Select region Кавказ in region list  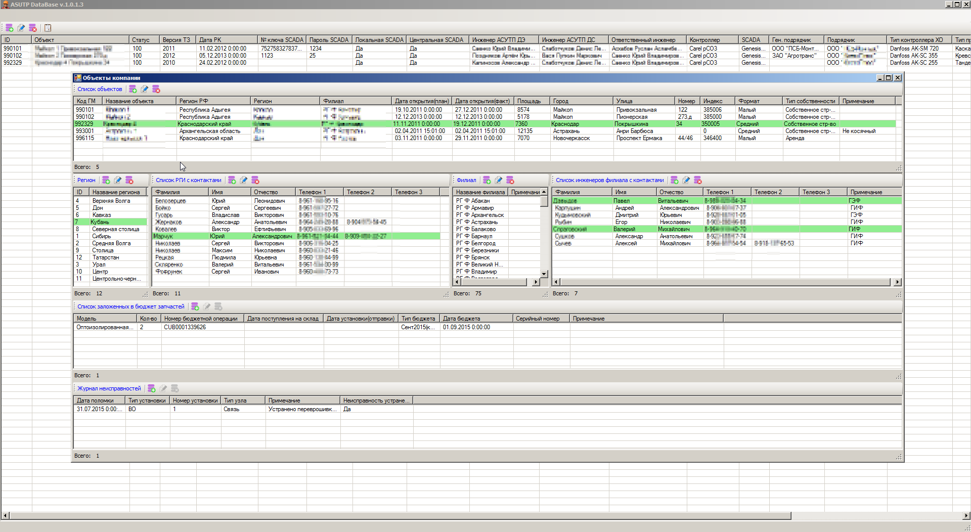click(x=102, y=215)
